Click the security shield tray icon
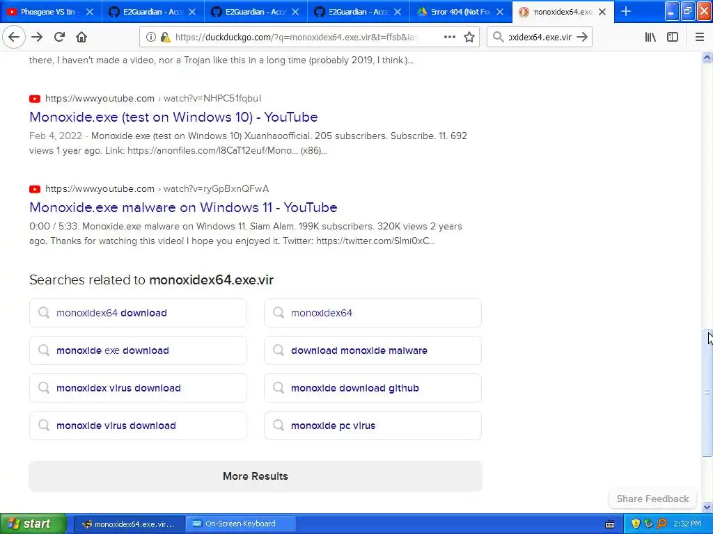 click(x=636, y=524)
